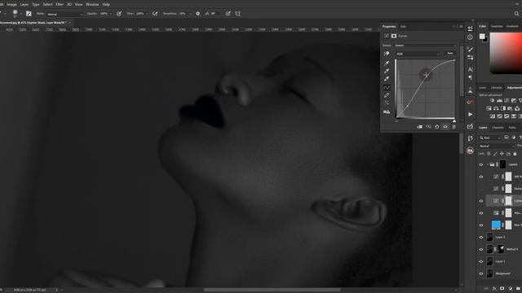This screenshot has height=293, width=522.
Task: Hide the selected Lighter Shade layer
Action: pyautogui.click(x=481, y=201)
